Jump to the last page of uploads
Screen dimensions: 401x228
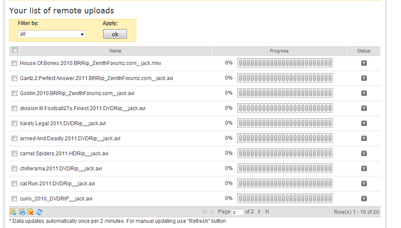coord(267,212)
